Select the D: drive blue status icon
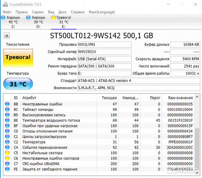 tap(29, 17)
